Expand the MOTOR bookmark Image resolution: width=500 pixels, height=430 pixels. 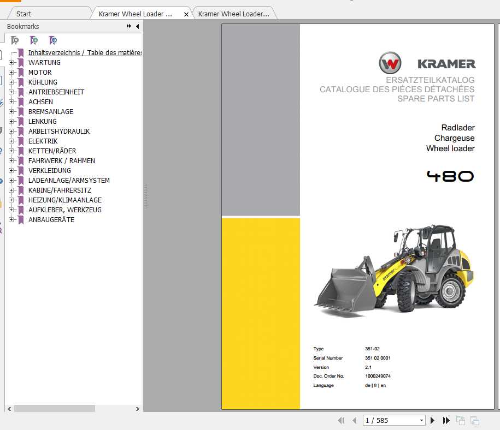(11, 73)
